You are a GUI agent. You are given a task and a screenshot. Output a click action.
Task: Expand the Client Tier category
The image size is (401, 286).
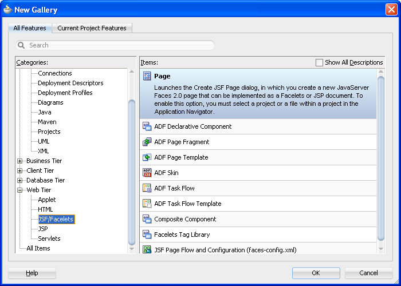(19, 170)
